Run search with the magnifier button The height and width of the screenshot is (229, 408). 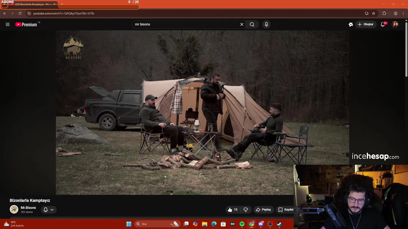click(x=252, y=24)
